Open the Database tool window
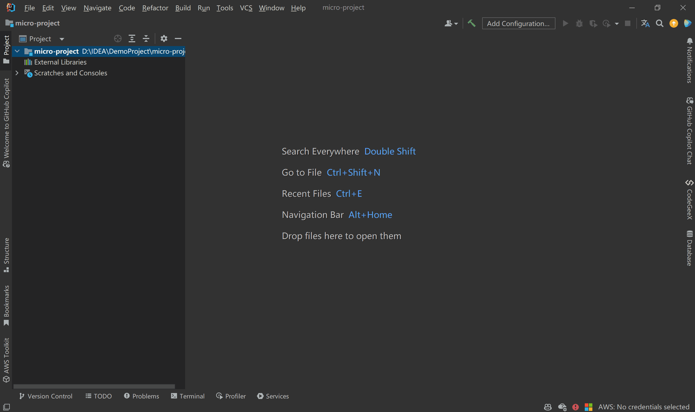This screenshot has width=695, height=412. (x=690, y=248)
